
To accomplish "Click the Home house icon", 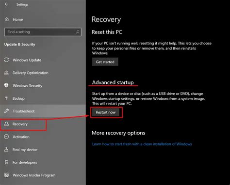I will click(x=7, y=19).
